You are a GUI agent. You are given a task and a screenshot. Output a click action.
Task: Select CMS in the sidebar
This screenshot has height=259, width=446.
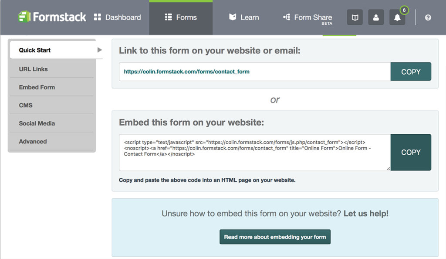[26, 105]
